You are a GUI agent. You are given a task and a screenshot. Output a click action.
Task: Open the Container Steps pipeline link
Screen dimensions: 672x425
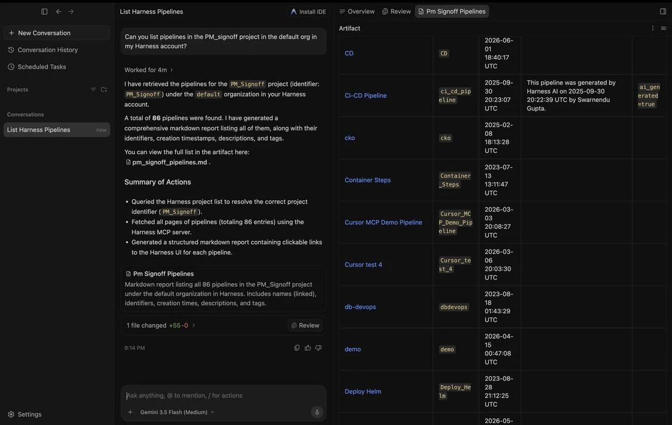pyautogui.click(x=368, y=180)
